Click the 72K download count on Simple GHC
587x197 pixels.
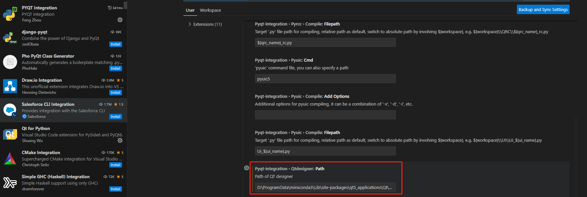tap(109, 177)
